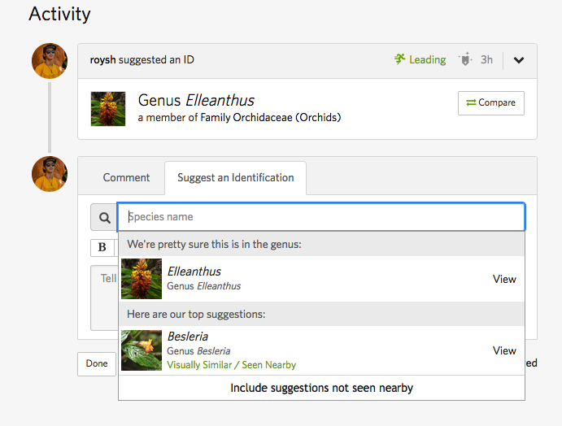562x426 pixels.
Task: Click View next to Besleria
Action: tap(504, 350)
